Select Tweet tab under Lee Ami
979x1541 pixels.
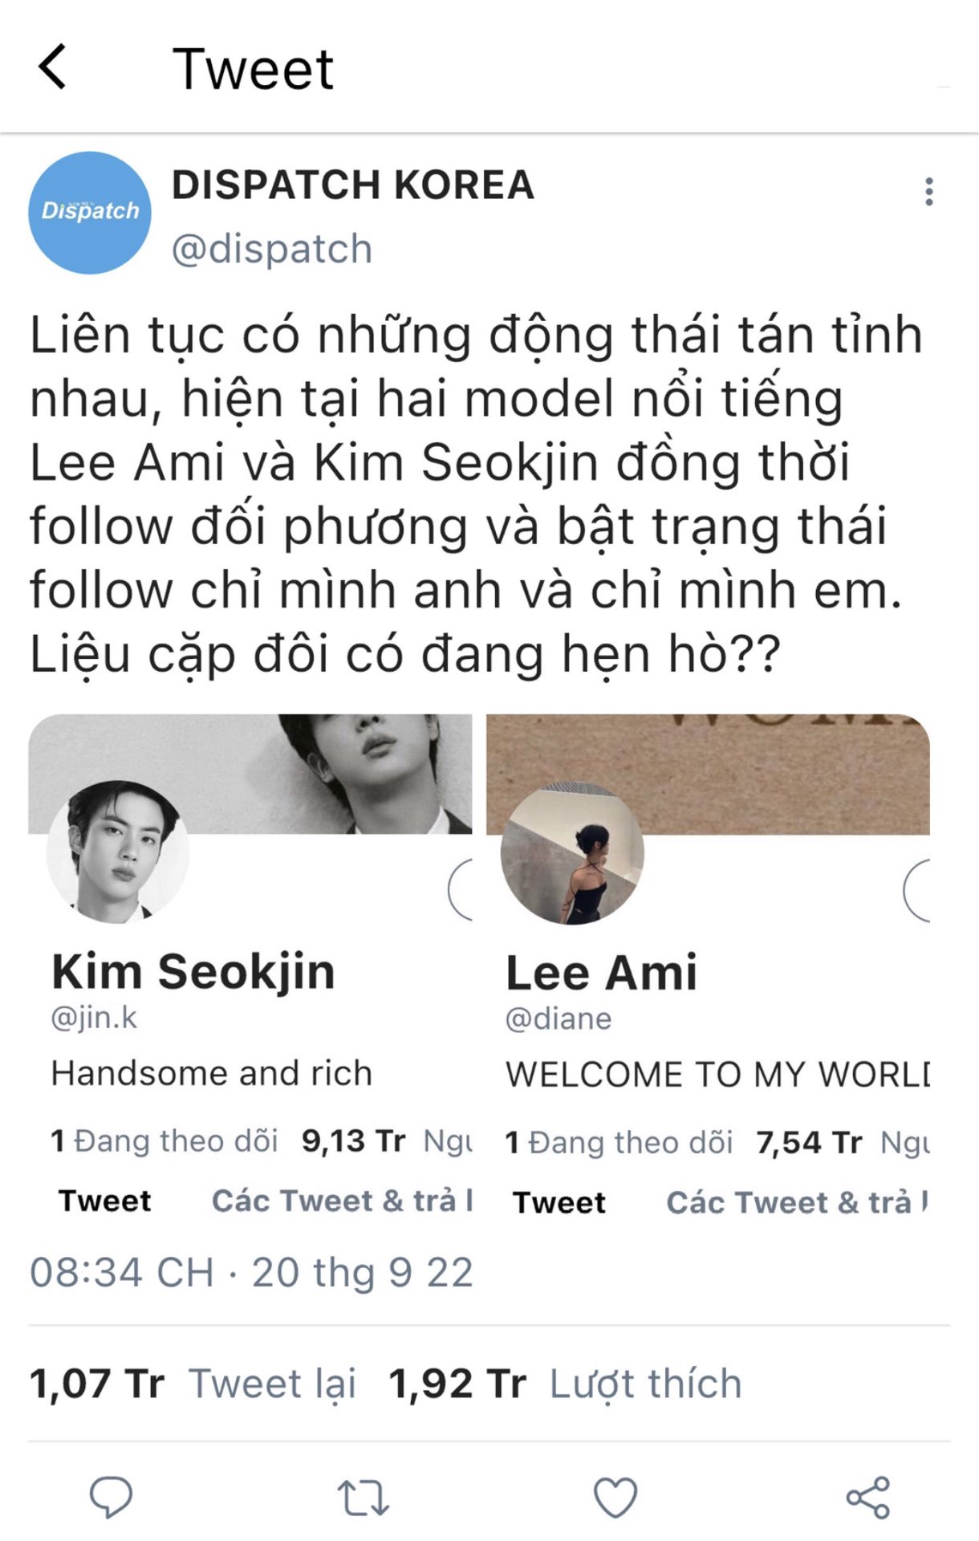tap(559, 1202)
